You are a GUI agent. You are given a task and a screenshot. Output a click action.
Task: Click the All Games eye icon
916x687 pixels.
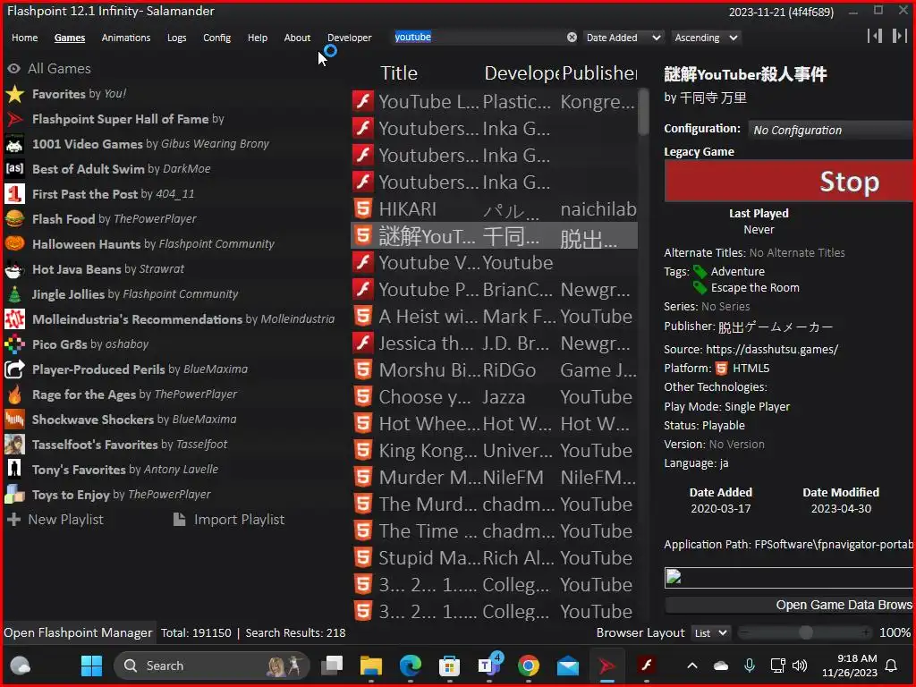point(14,68)
